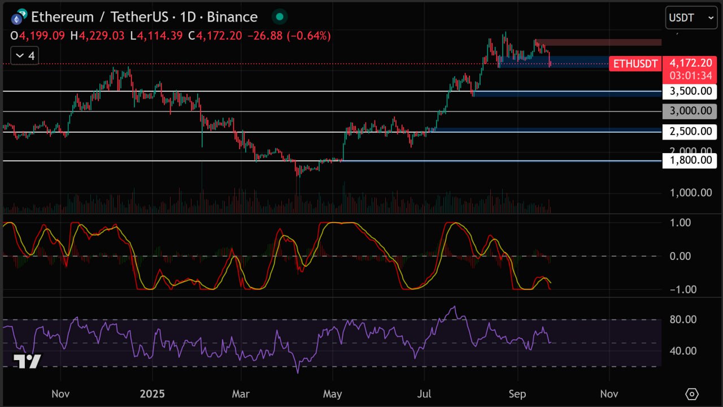Click the Sep label on time axis
The width and height of the screenshot is (723, 407).
click(x=517, y=393)
